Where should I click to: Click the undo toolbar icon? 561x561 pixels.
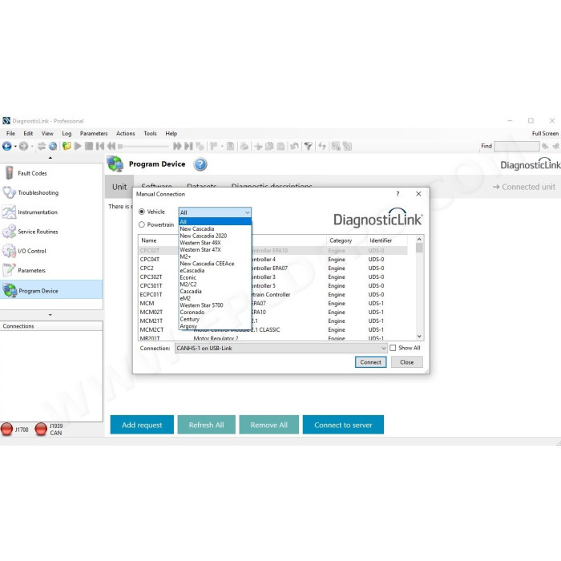pos(294,146)
